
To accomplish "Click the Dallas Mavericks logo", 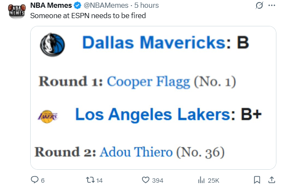I will (x=52, y=43).
